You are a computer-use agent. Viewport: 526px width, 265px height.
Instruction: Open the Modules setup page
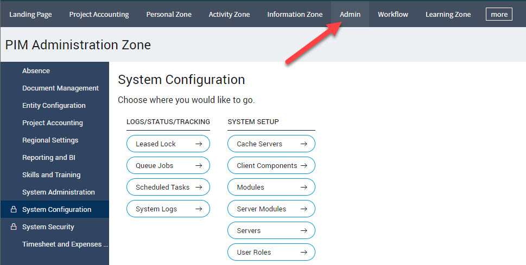click(251, 187)
